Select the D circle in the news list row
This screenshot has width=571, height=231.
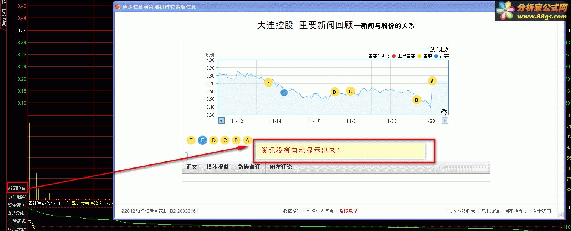pyautogui.click(x=214, y=140)
